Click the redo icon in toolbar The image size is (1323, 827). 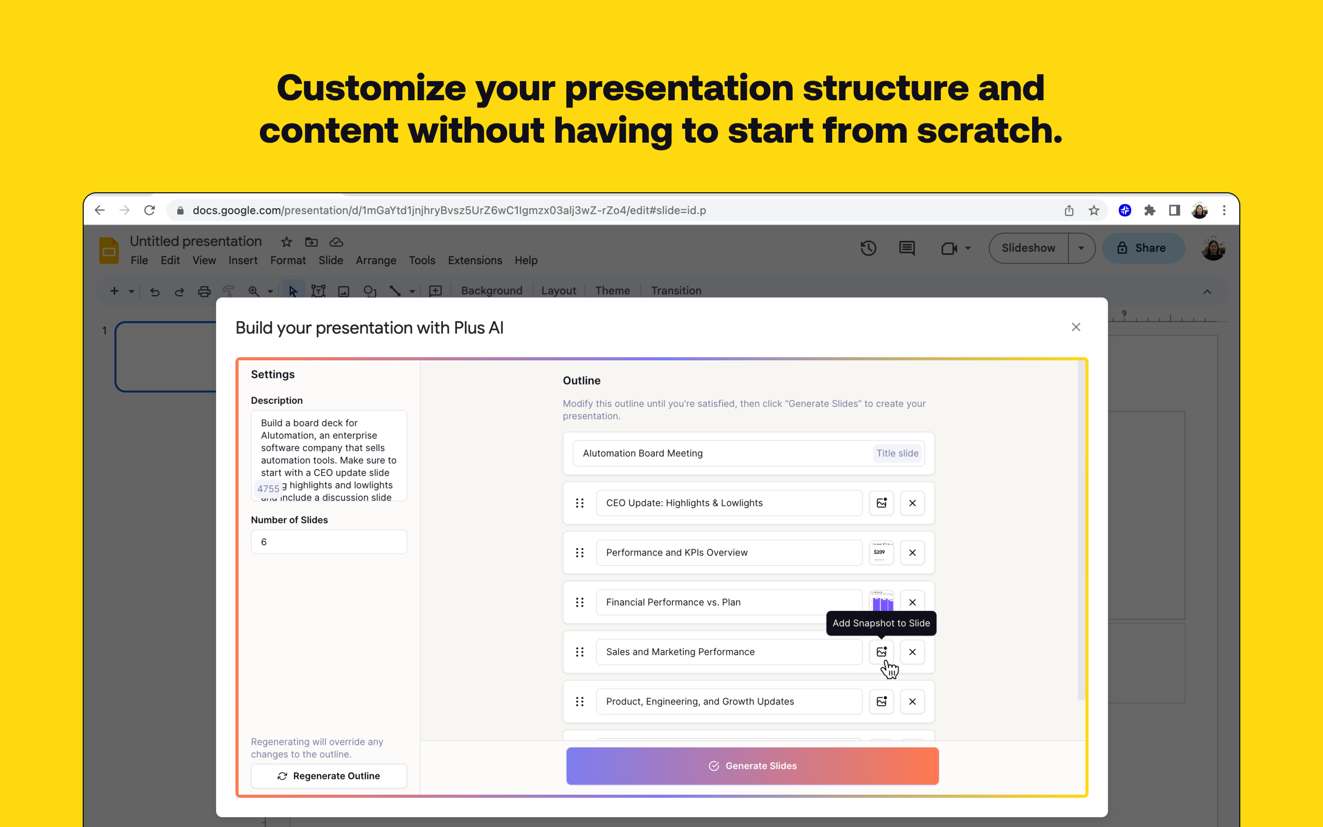179,291
